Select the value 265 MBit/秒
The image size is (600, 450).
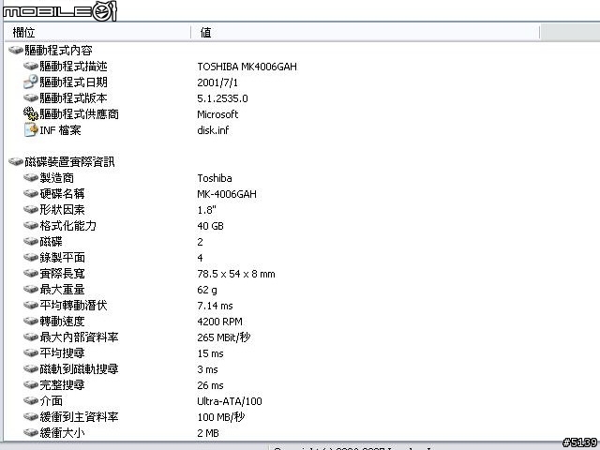tap(224, 337)
